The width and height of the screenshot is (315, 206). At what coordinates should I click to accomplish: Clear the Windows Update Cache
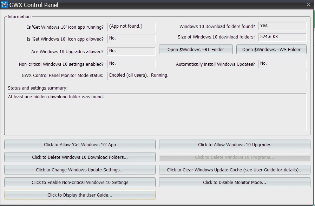(235, 170)
